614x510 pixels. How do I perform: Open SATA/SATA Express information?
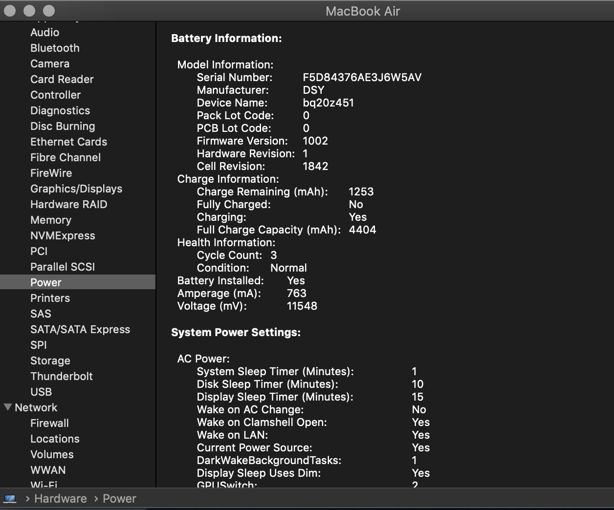click(80, 329)
